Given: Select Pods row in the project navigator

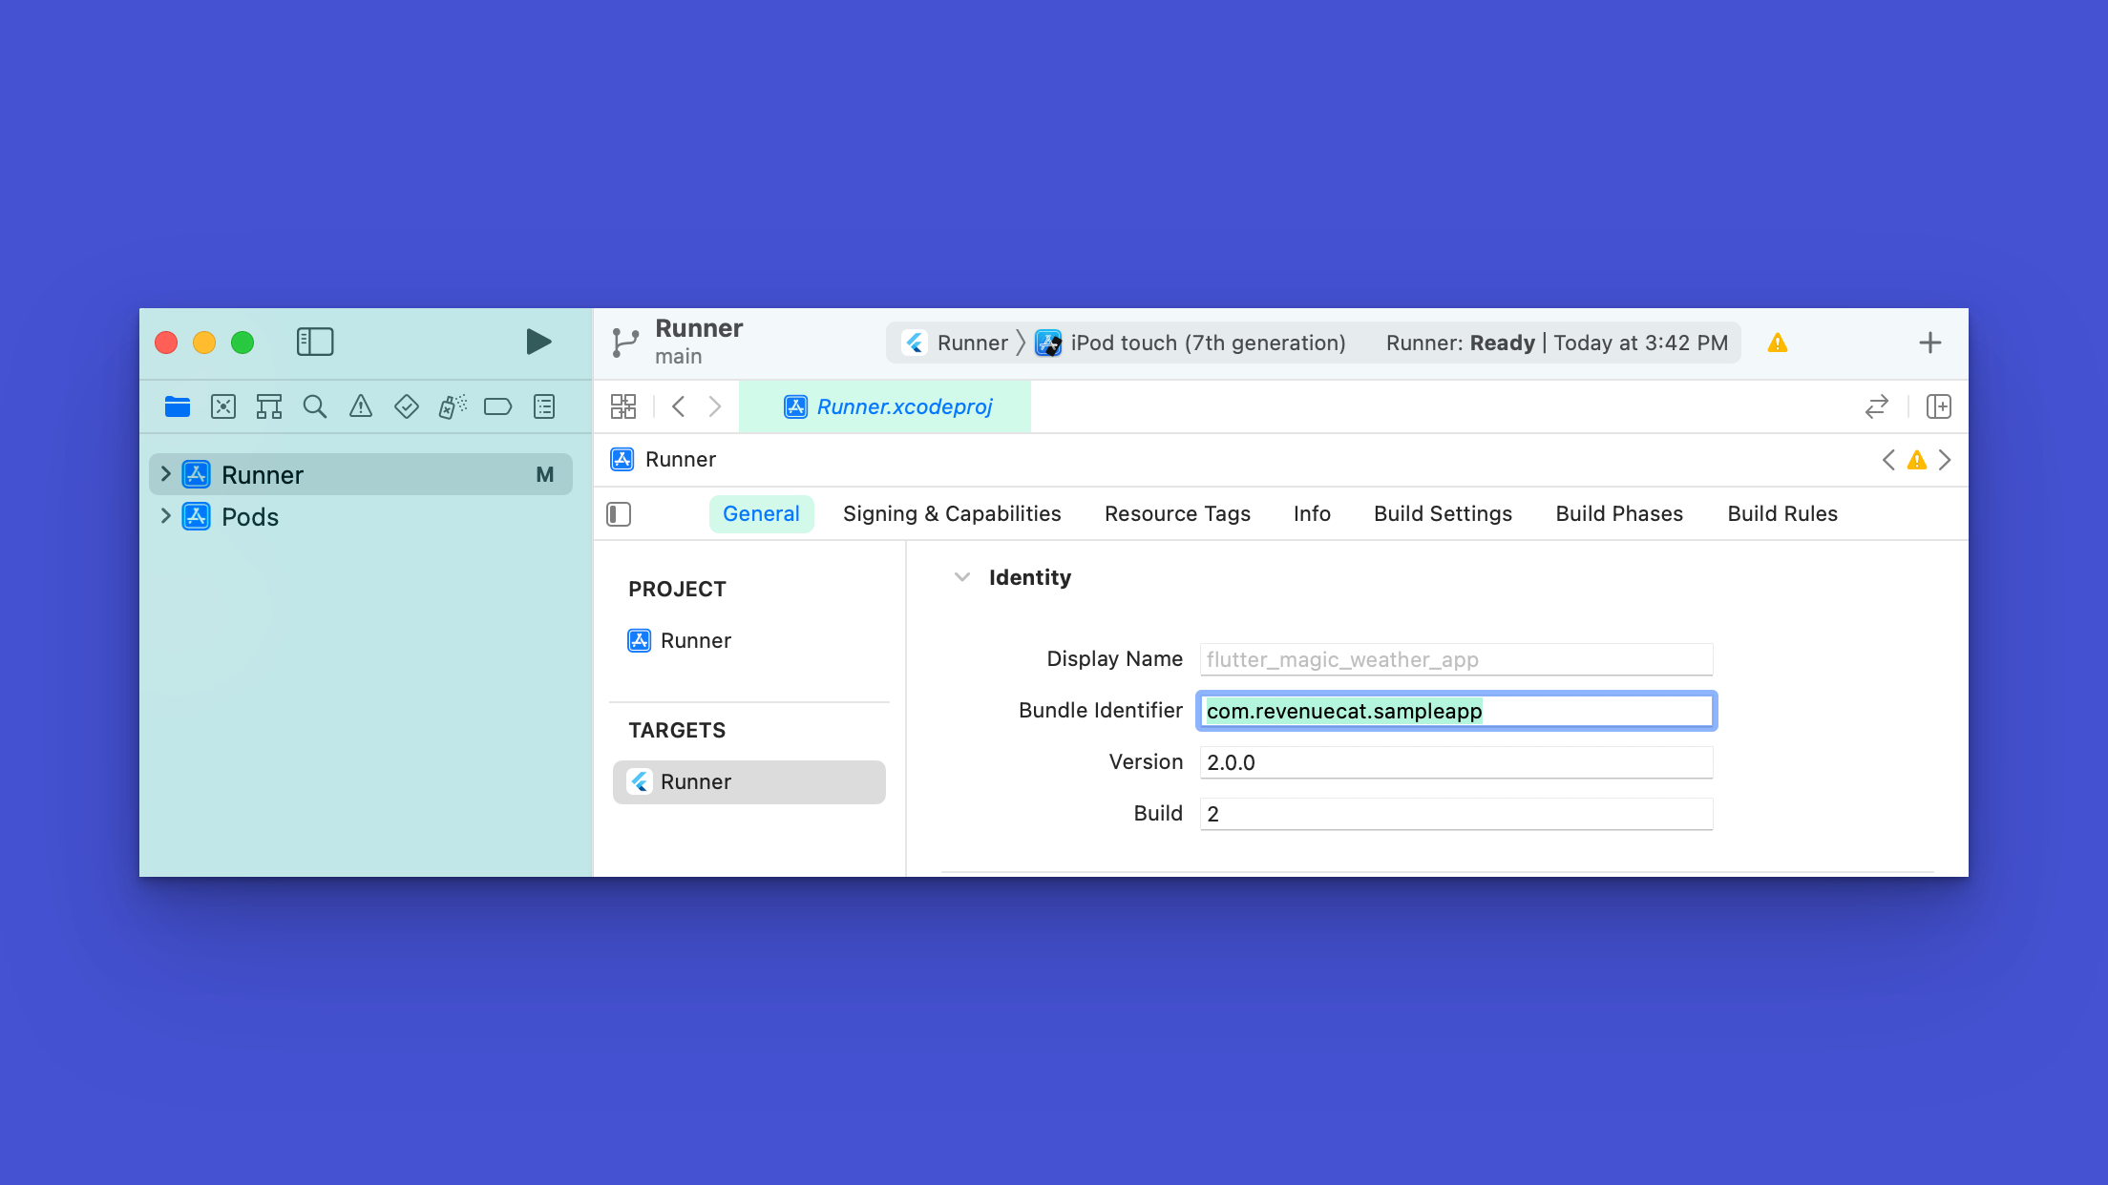Looking at the screenshot, I should 361,516.
